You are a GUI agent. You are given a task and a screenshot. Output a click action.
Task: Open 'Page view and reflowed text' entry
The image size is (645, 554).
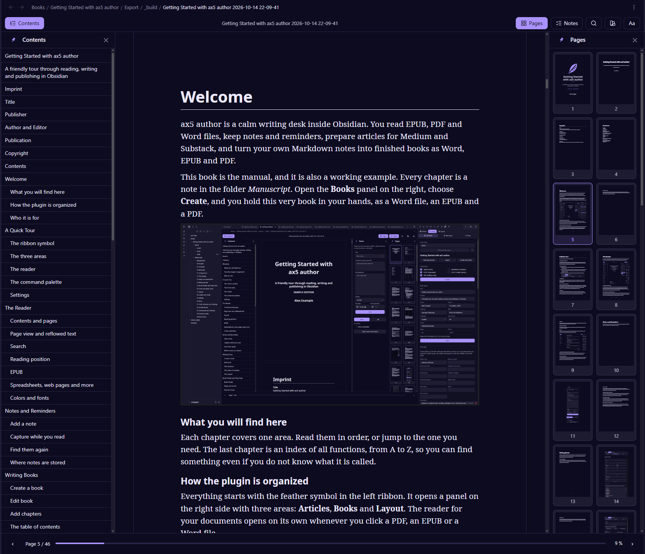pyautogui.click(x=56, y=334)
